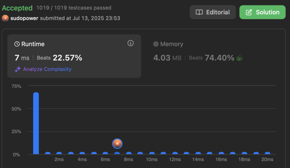Click the Analyze Complexity link
290x168 pixels.
47,69
